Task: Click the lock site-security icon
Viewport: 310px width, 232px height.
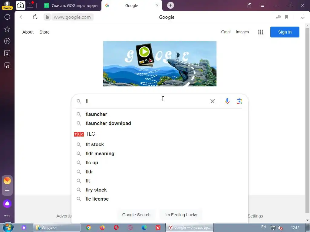Action: tap(47, 17)
